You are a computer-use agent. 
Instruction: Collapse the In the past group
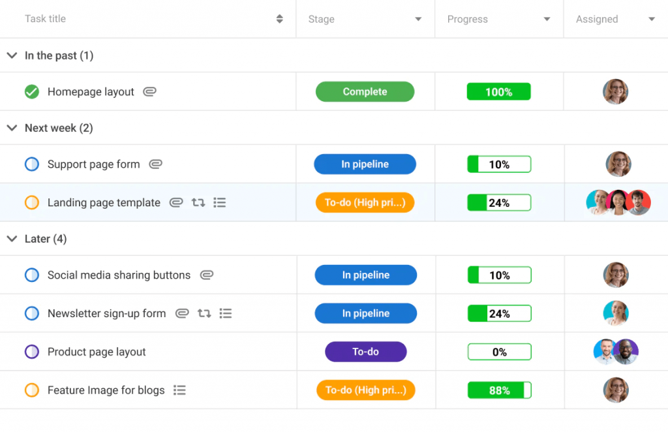(12, 55)
